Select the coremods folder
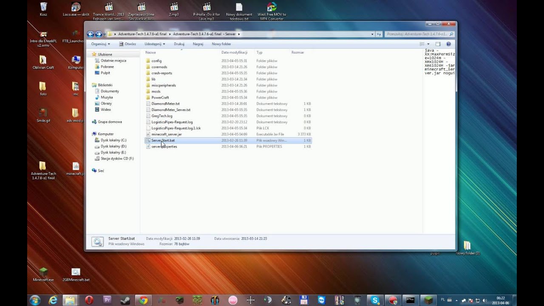The width and height of the screenshot is (544, 306). click(x=159, y=67)
